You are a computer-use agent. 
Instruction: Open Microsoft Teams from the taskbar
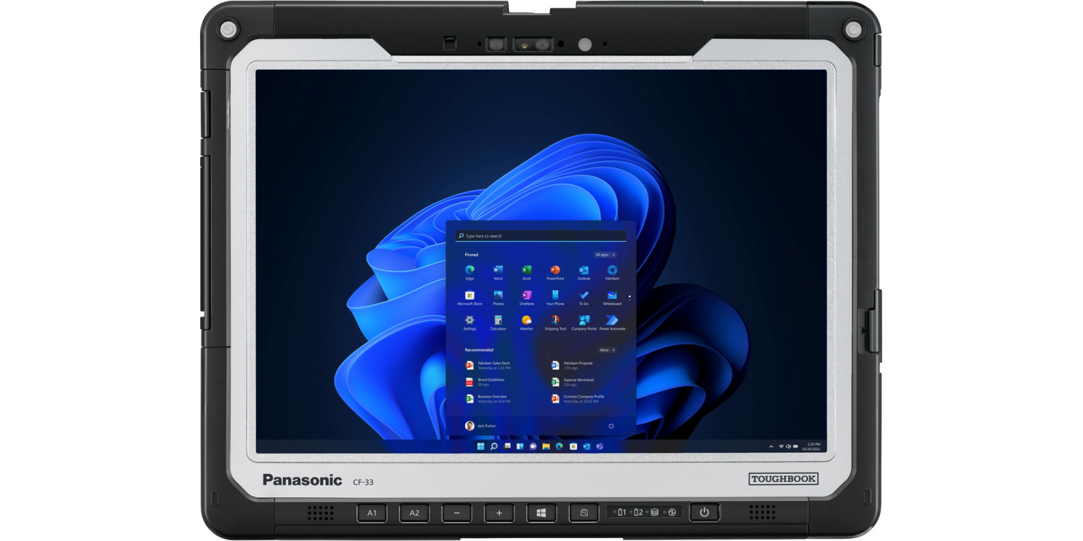[x=599, y=447]
